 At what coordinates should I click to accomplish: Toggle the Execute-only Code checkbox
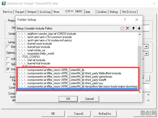click(x=8, y=47)
